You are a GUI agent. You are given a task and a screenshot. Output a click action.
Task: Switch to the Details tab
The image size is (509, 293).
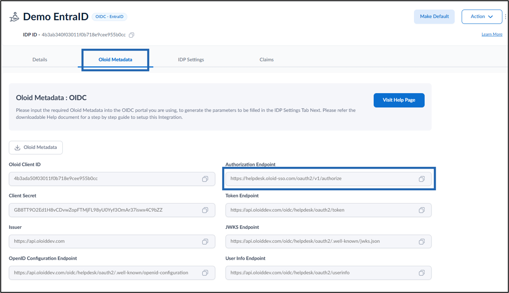pyautogui.click(x=40, y=59)
